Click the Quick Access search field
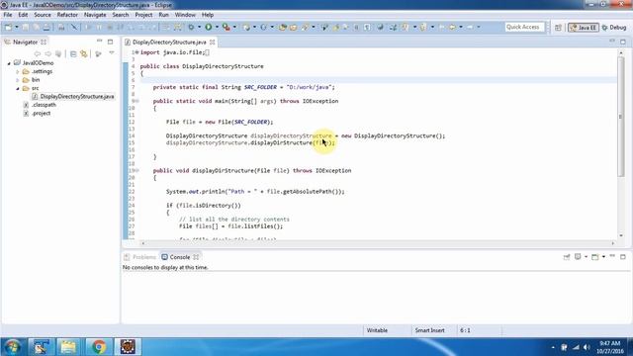The image size is (633, 356). click(524, 27)
